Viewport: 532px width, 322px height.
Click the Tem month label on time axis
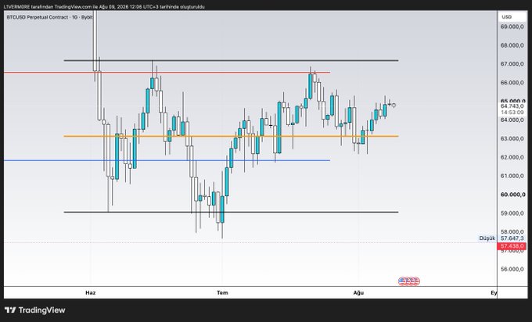222,292
